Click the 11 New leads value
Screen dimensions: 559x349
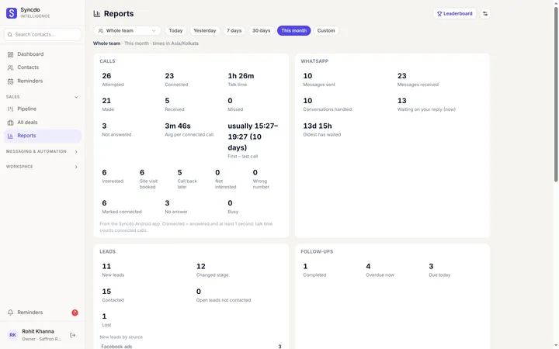coord(106,266)
